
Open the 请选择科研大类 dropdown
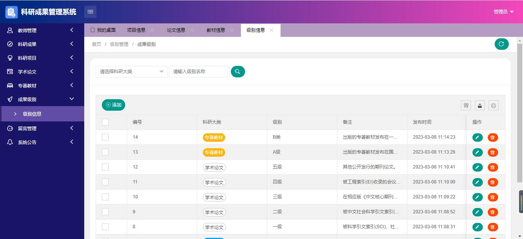(x=132, y=72)
